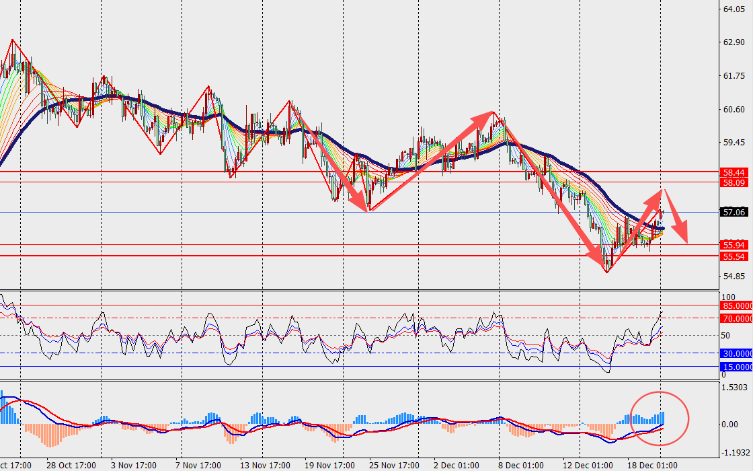Screen dimensions: 753x471
Task: Select the 85.0000 oscillator level label
Action: (736, 306)
